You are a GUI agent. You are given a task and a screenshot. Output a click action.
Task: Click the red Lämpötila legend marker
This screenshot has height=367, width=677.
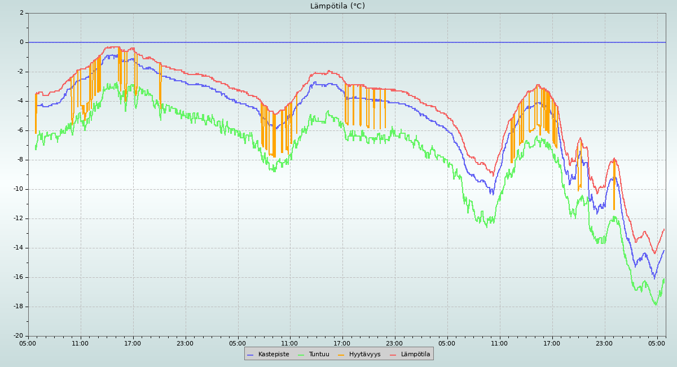(x=393, y=355)
